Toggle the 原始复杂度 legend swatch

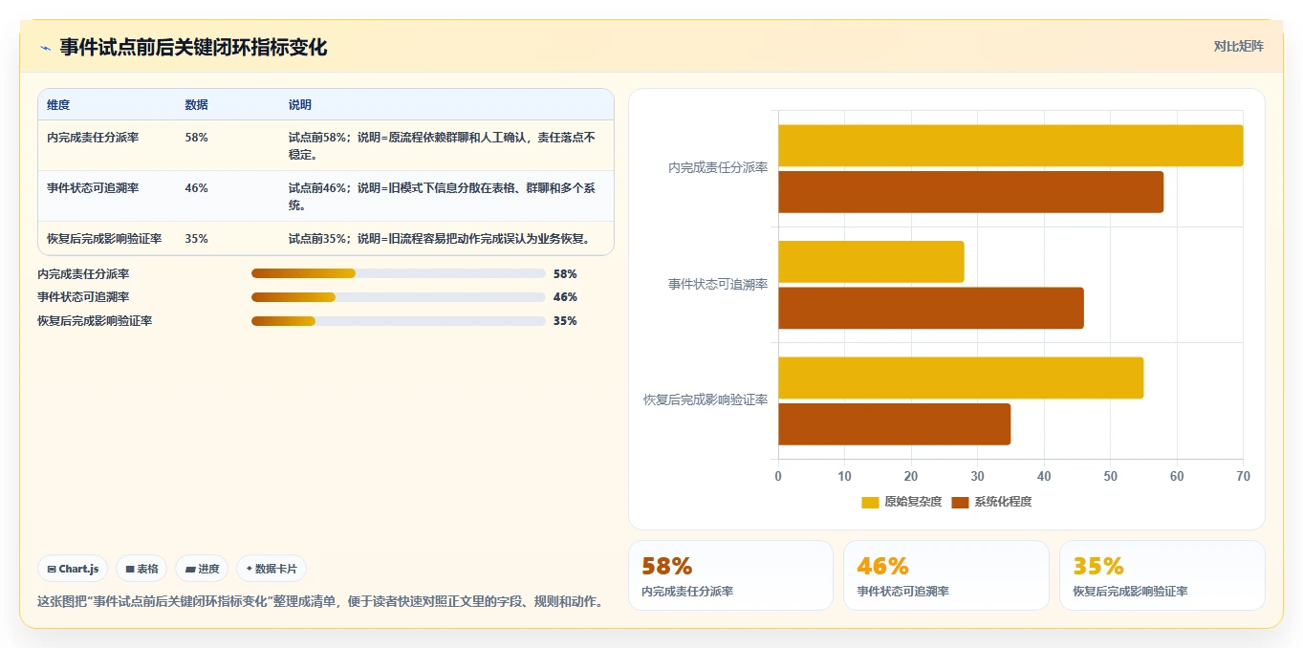(x=870, y=502)
